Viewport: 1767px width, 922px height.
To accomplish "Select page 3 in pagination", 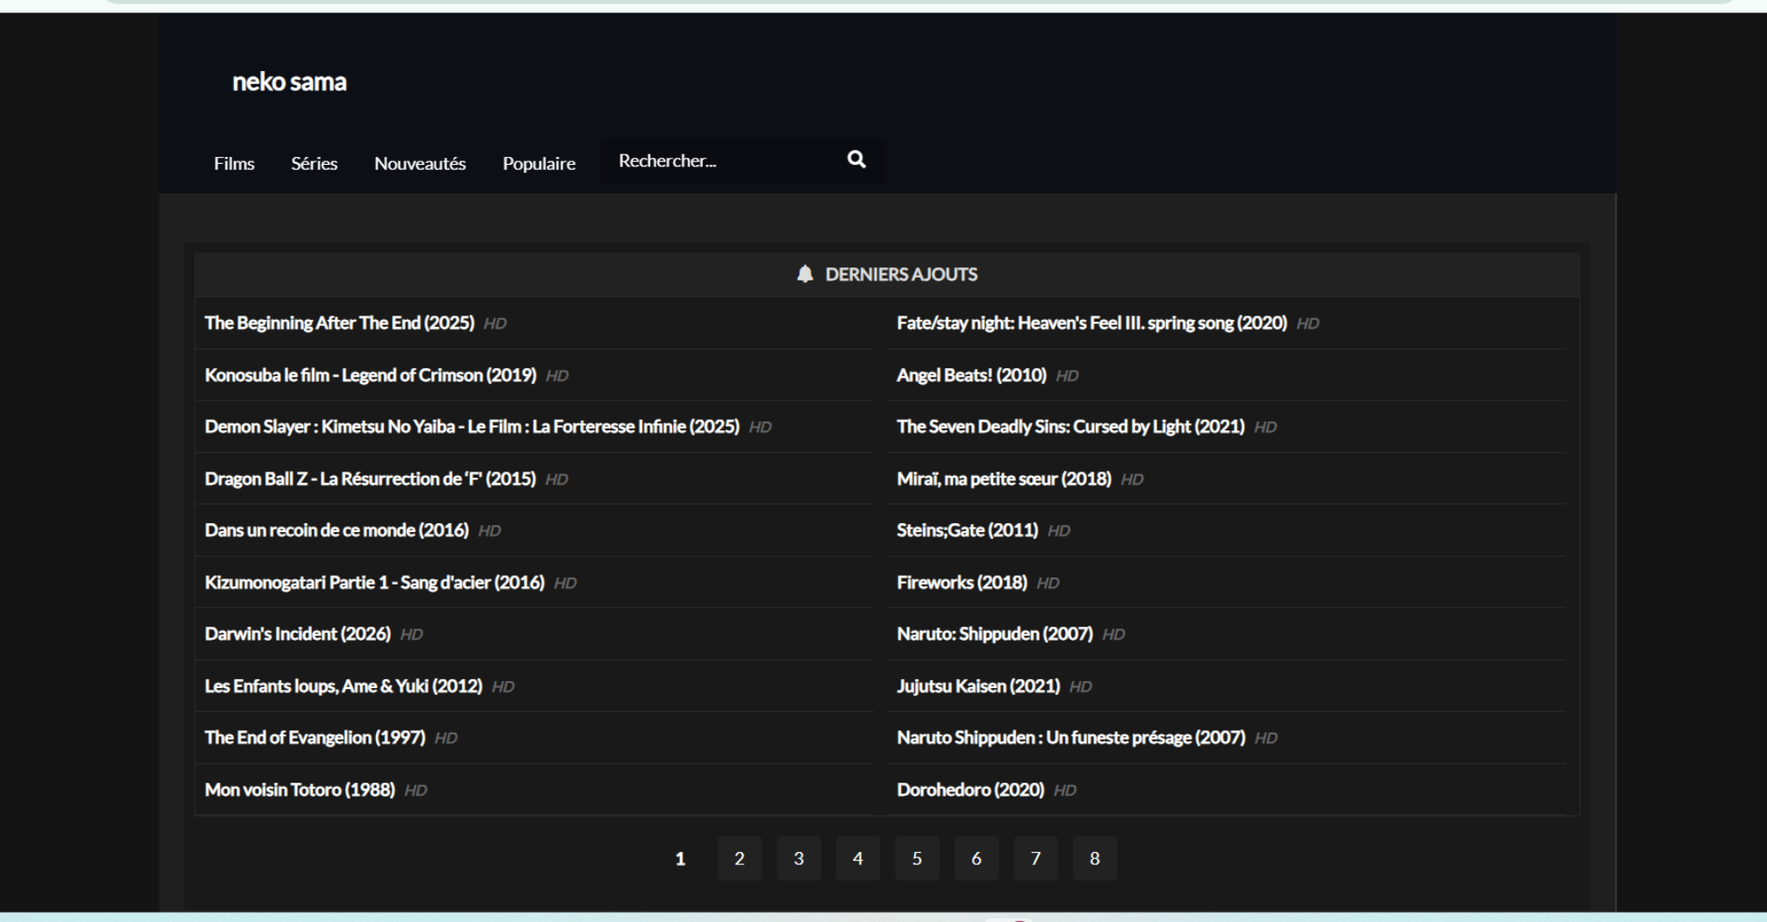I will [798, 859].
